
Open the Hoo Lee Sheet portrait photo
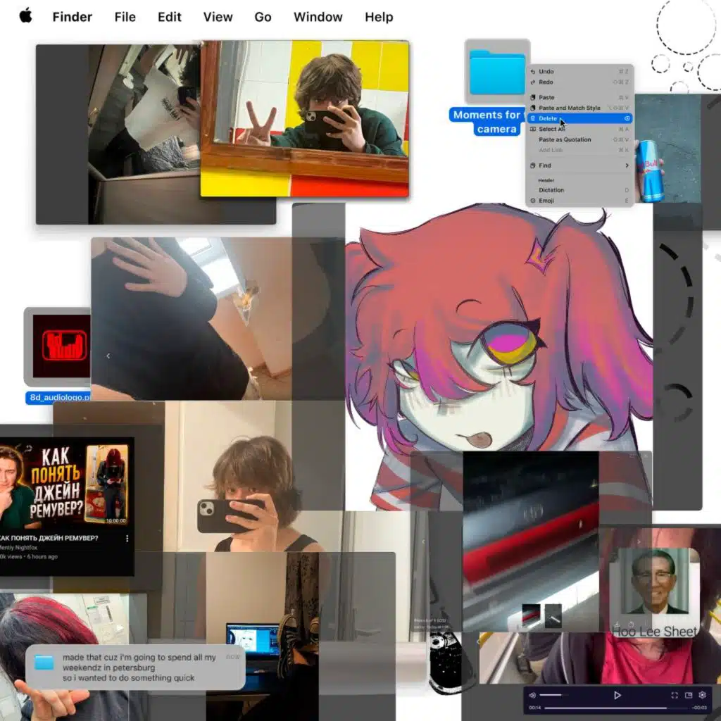pyautogui.click(x=654, y=582)
